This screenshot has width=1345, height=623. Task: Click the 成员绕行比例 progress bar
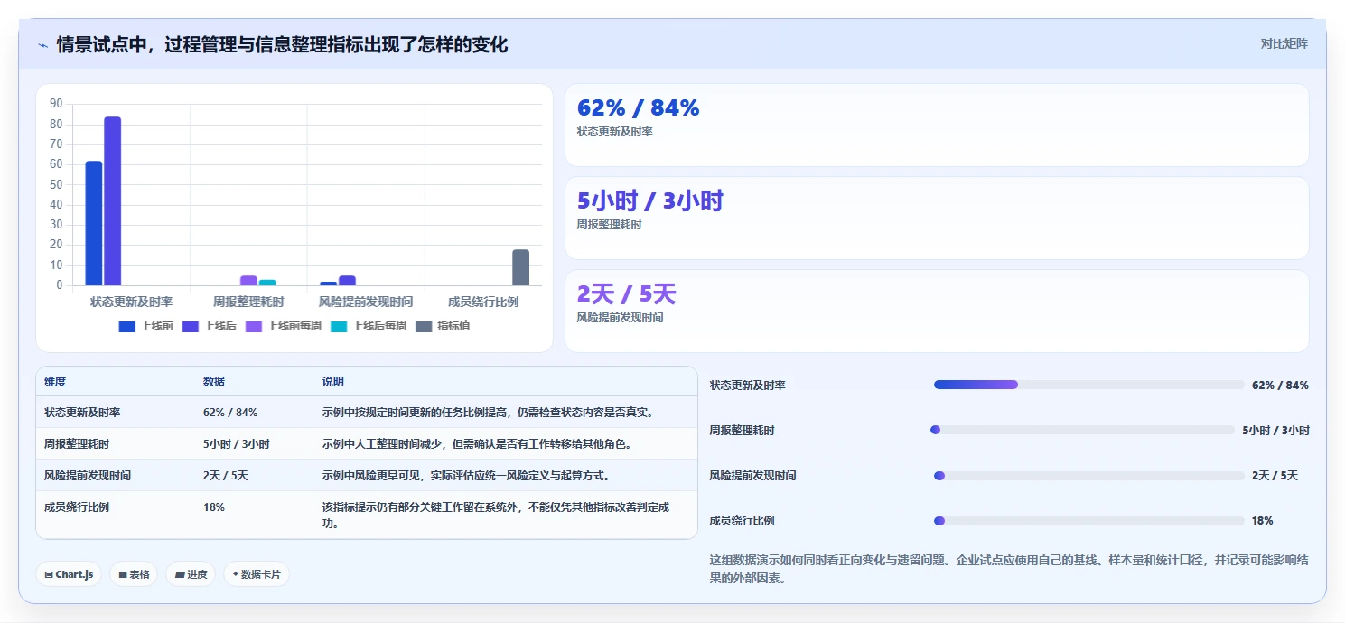coord(1089,521)
